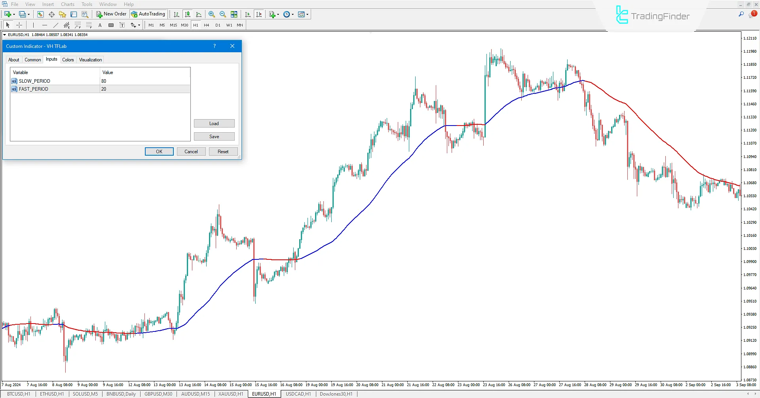Toggle the Chart Shift button
The height and width of the screenshot is (398, 760).
pos(259,14)
